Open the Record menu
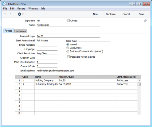This screenshot has height=127, width=152. [21, 9]
